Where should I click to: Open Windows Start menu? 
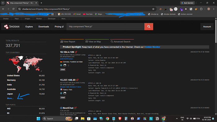point(38,119)
